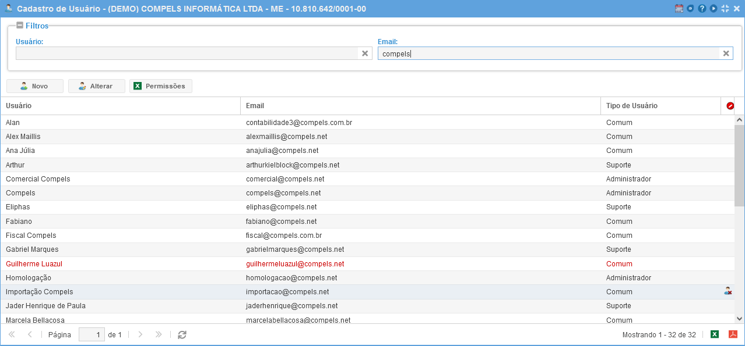Open the Permissões export button
This screenshot has width=745, height=346.
[161, 86]
